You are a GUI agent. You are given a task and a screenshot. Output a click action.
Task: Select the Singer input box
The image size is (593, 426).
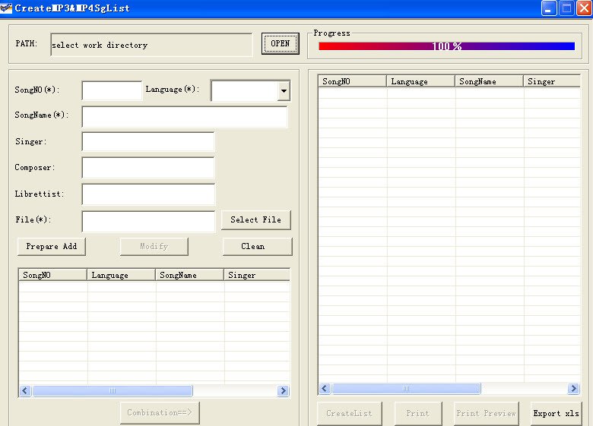click(148, 142)
